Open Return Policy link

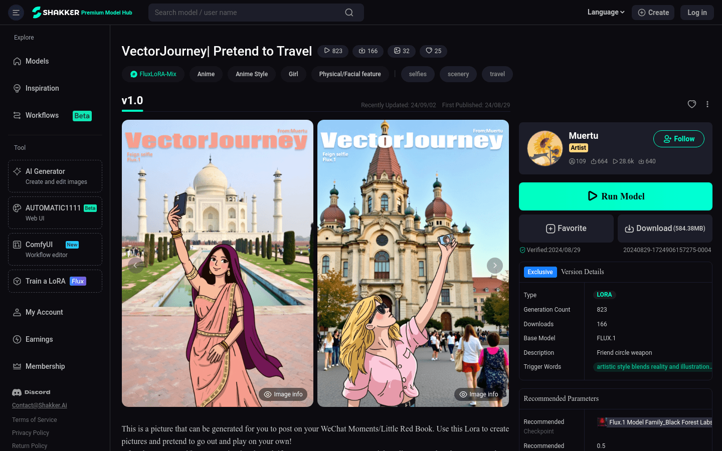(x=30, y=446)
